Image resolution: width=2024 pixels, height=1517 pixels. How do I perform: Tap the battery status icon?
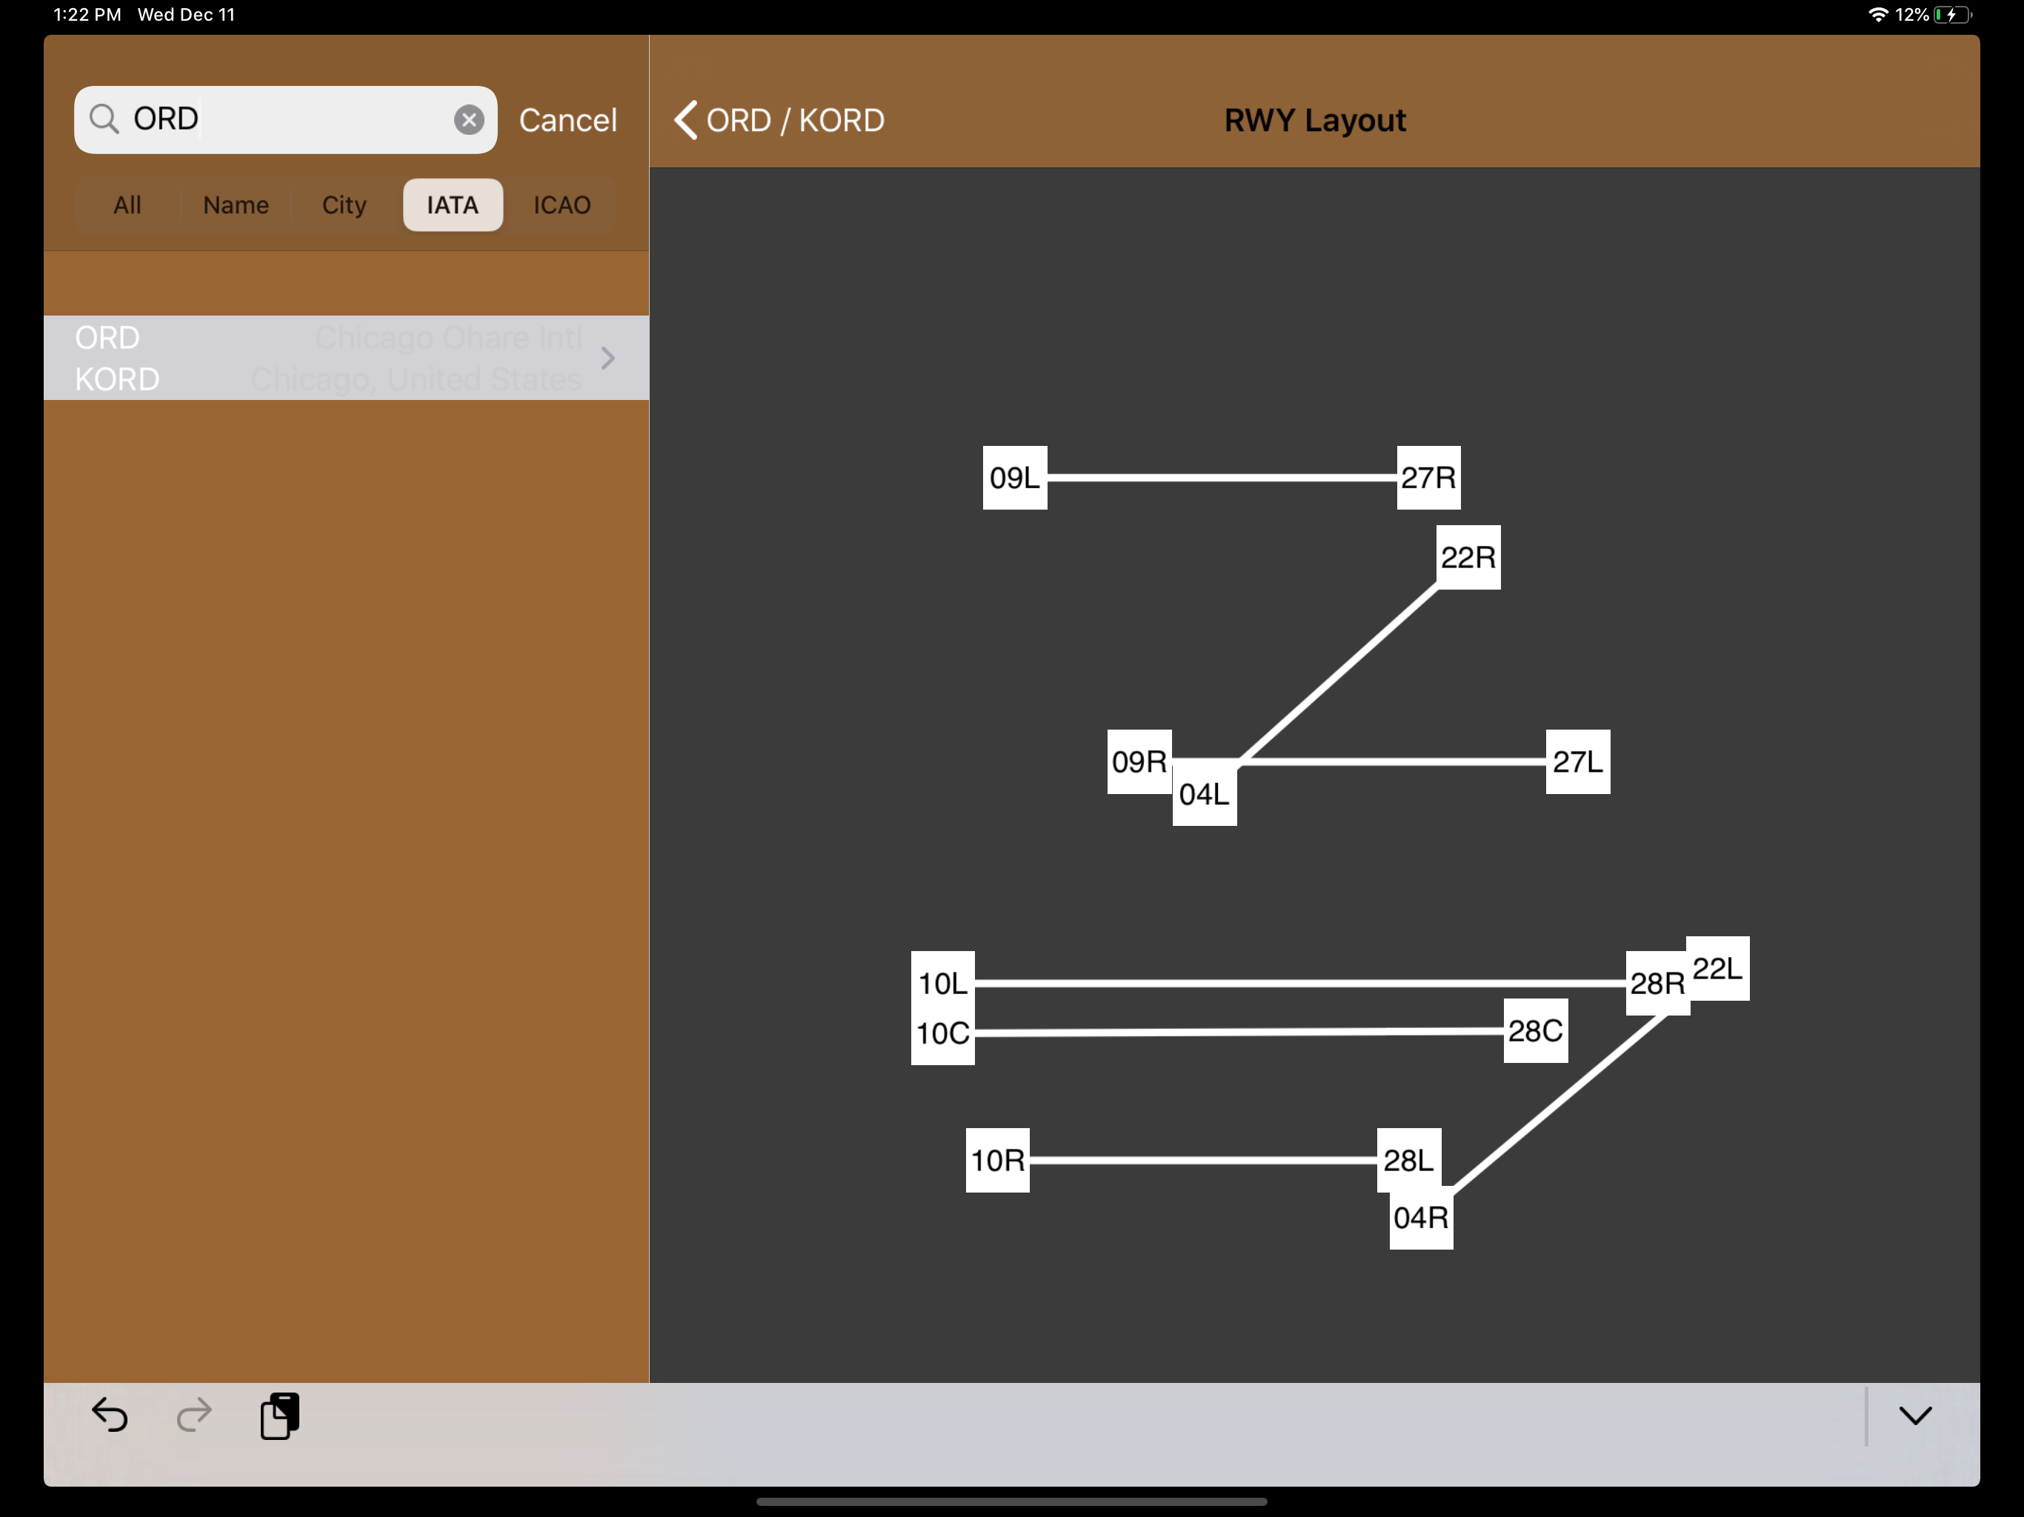[1954, 15]
